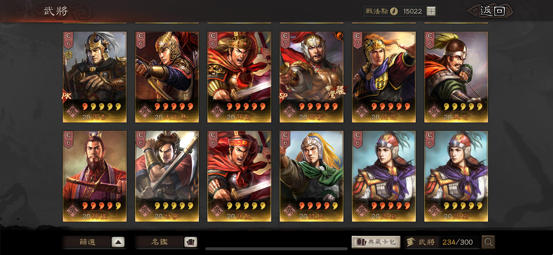Screen dimensions: 553x255
Task: Tap the 覺醒 badge on 呂蒙 card
Action: [339, 90]
